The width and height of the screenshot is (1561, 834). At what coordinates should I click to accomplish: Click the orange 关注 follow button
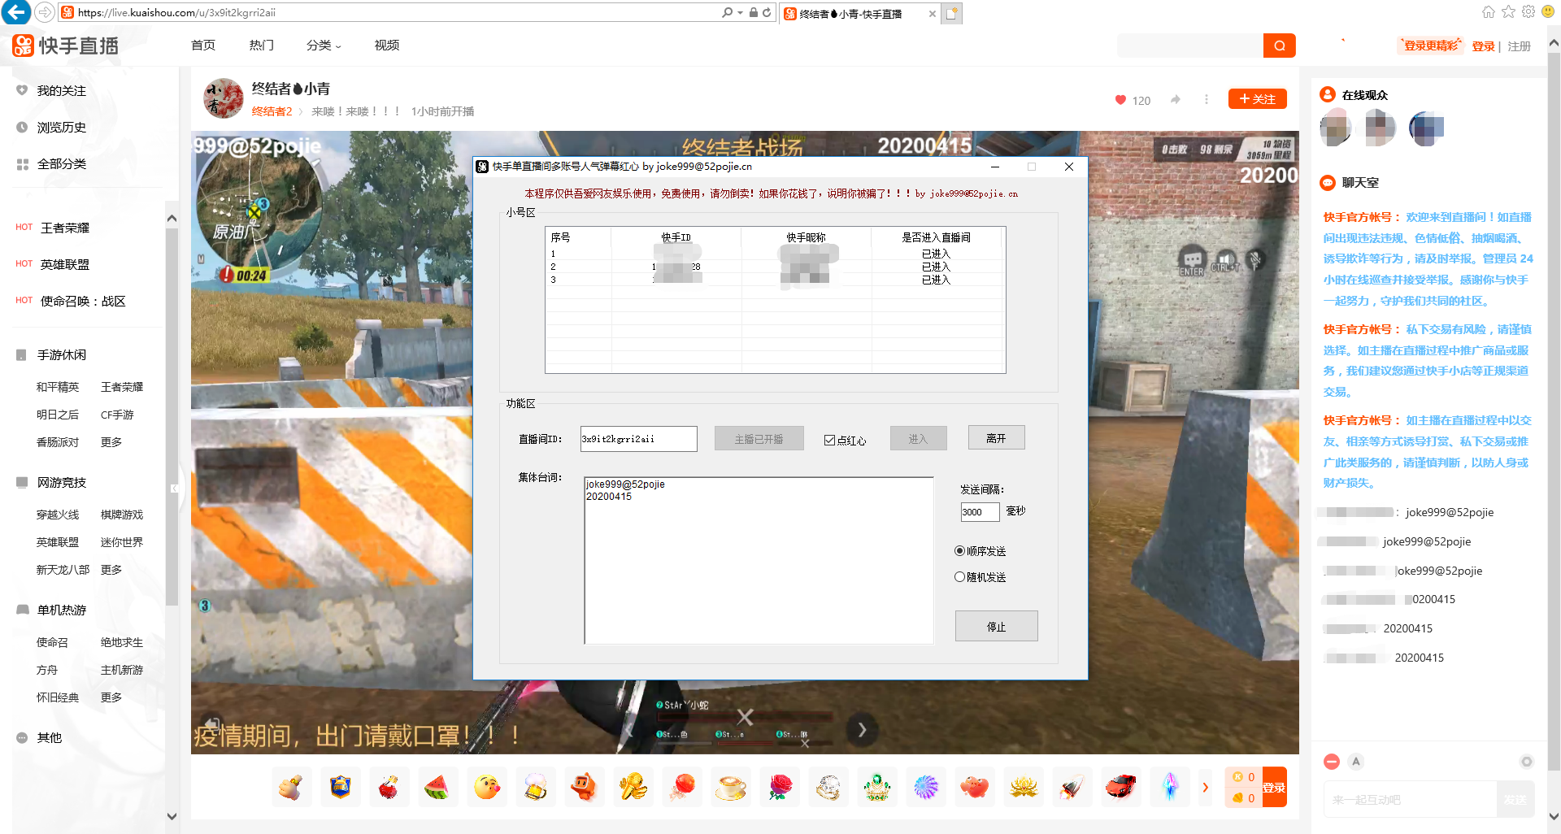point(1257,99)
